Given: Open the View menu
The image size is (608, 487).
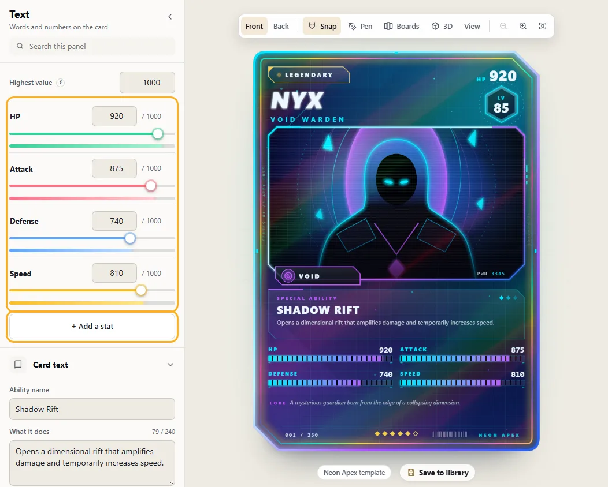Looking at the screenshot, I should (472, 26).
